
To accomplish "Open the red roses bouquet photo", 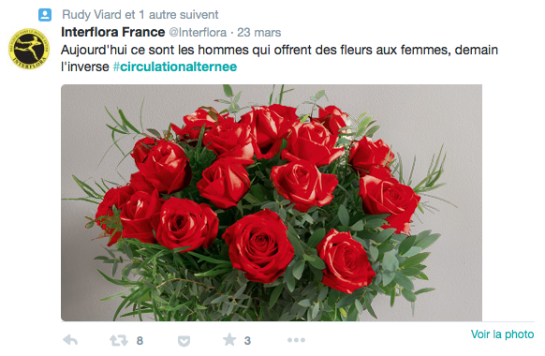I will point(272,202).
